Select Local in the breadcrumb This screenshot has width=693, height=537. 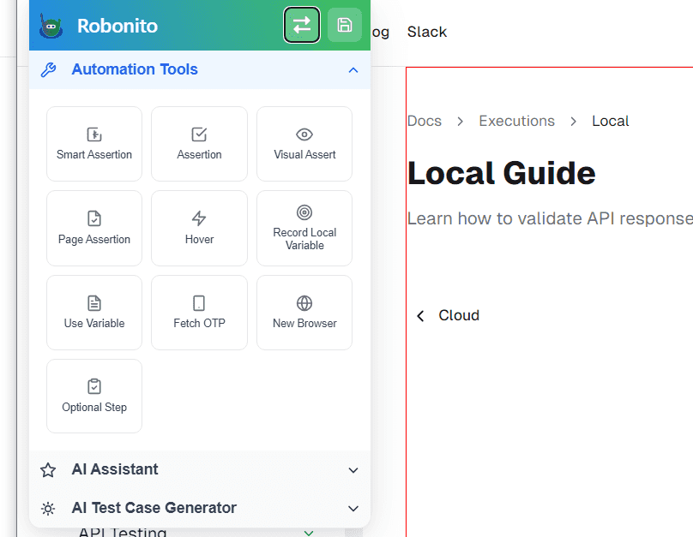coord(610,121)
